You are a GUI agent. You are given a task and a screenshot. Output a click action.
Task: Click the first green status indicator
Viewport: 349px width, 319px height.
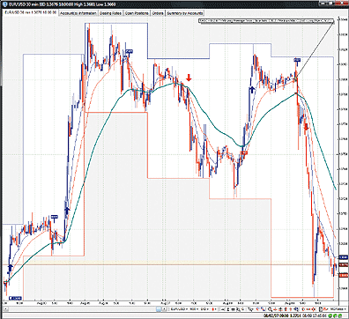point(330,315)
